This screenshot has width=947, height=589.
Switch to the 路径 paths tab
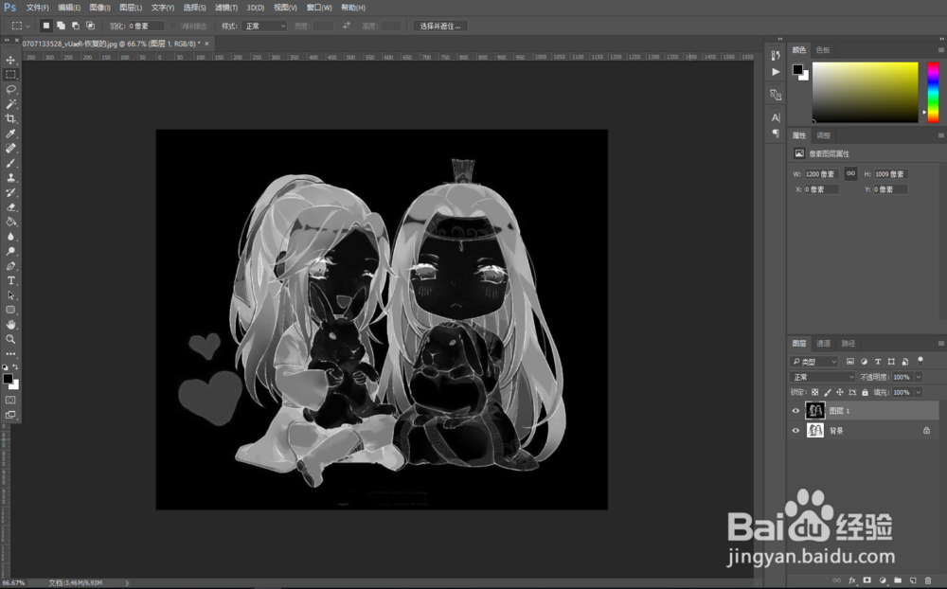(849, 343)
